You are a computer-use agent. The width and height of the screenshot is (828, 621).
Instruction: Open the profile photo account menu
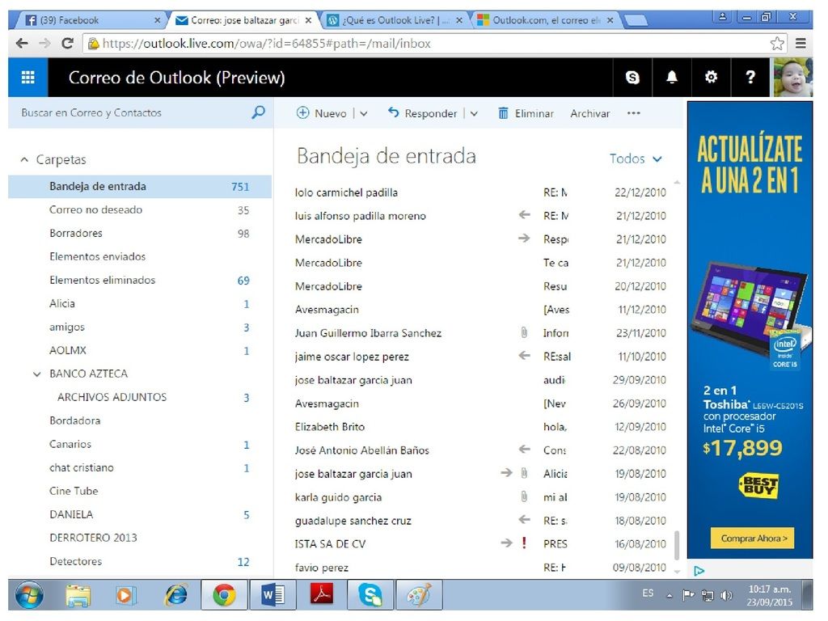coord(792,78)
